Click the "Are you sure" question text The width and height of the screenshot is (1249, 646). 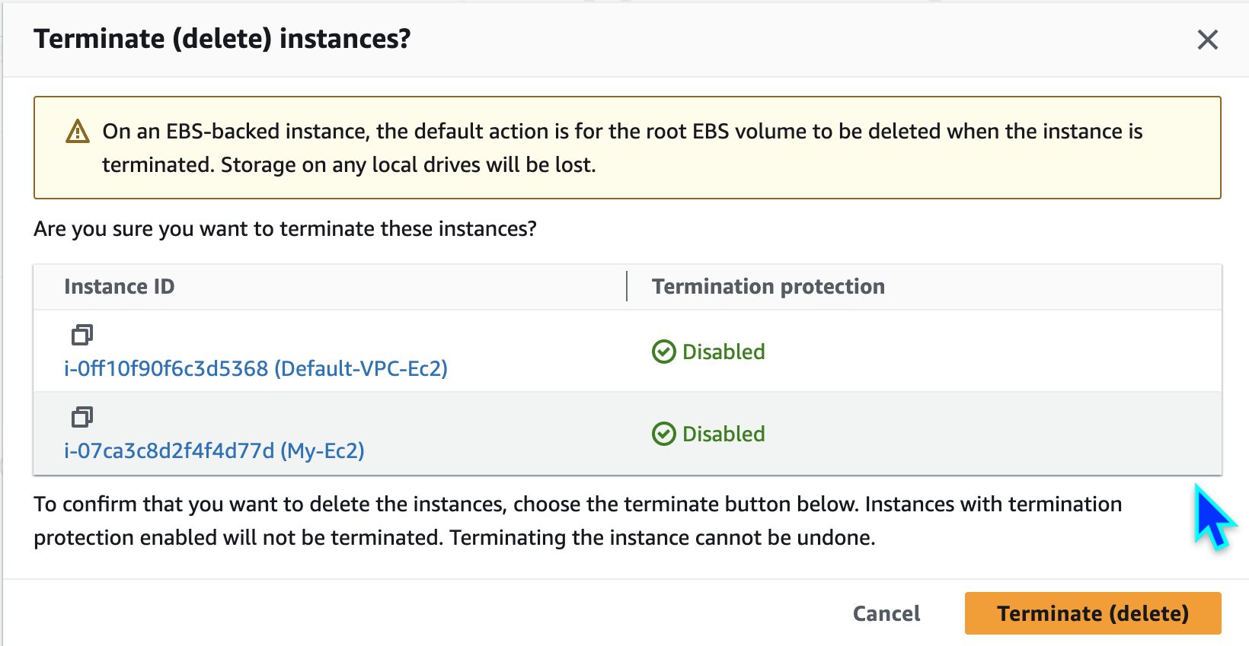tap(285, 229)
